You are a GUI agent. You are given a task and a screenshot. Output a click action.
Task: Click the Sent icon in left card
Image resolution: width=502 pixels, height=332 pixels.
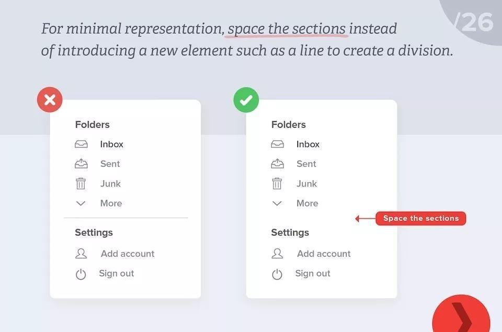pos(81,164)
